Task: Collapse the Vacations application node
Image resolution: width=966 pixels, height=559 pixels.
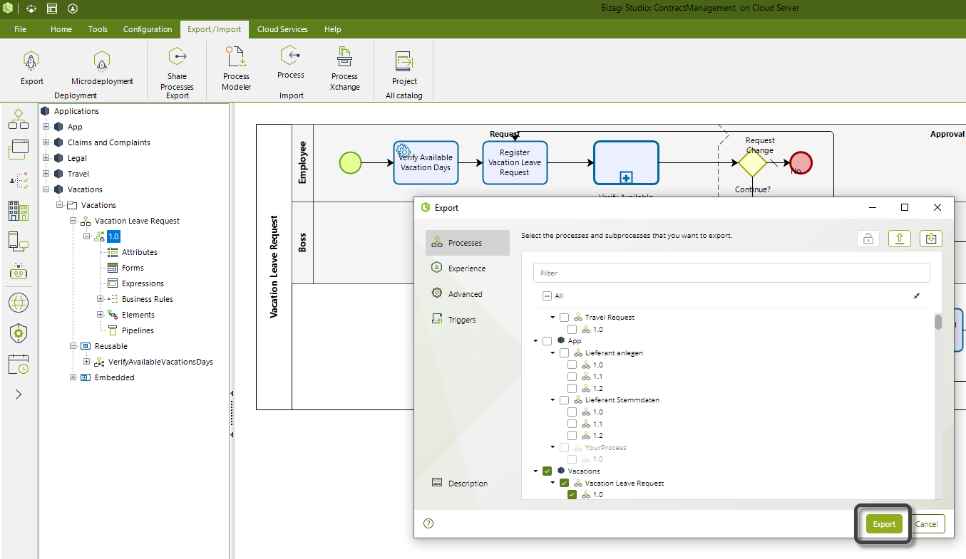Action: click(x=46, y=189)
